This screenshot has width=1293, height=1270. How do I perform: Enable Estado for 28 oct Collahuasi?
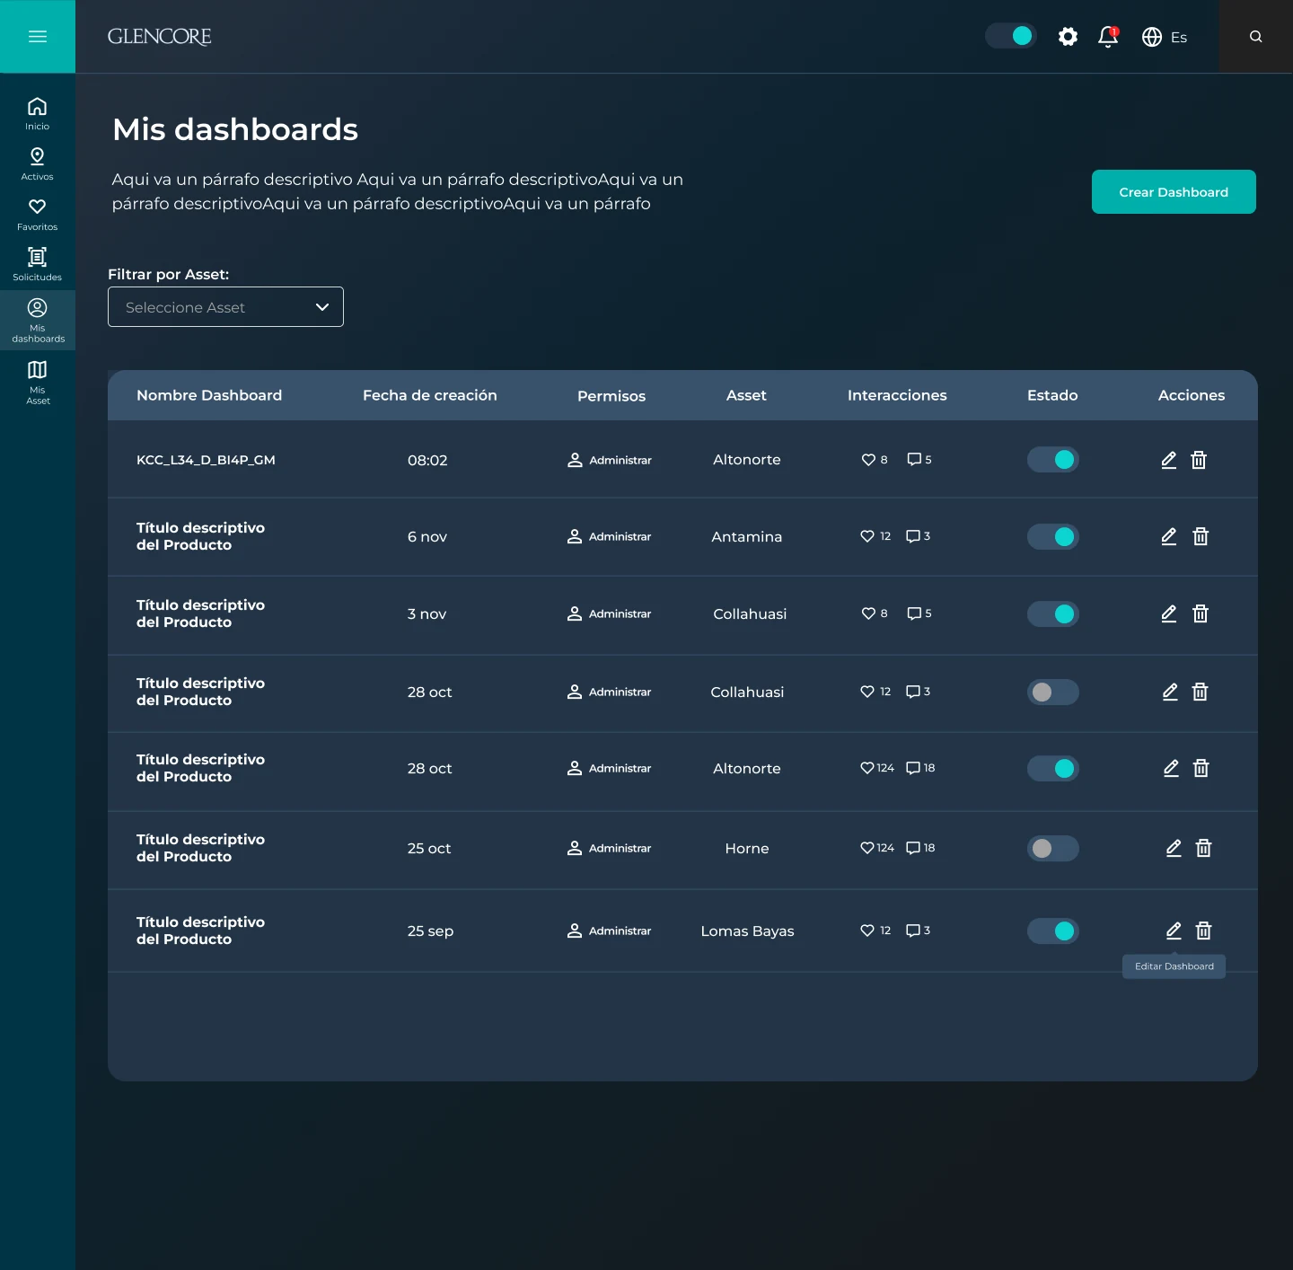pyautogui.click(x=1053, y=692)
